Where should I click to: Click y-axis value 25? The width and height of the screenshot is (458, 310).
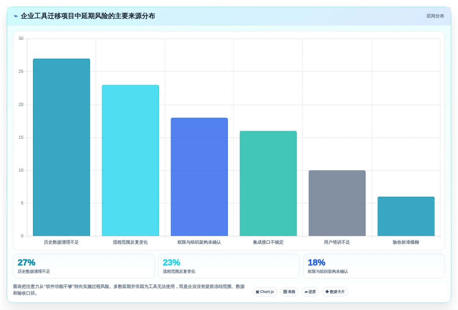21,71
